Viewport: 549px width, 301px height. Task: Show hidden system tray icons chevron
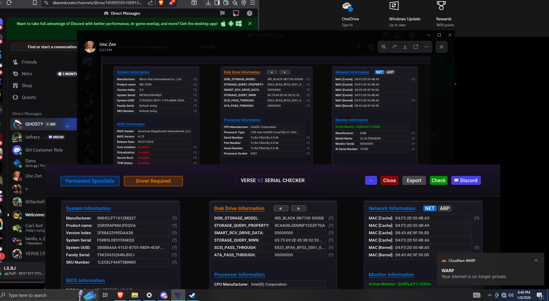tap(489, 295)
